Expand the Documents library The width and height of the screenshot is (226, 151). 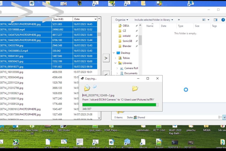coord(117,73)
